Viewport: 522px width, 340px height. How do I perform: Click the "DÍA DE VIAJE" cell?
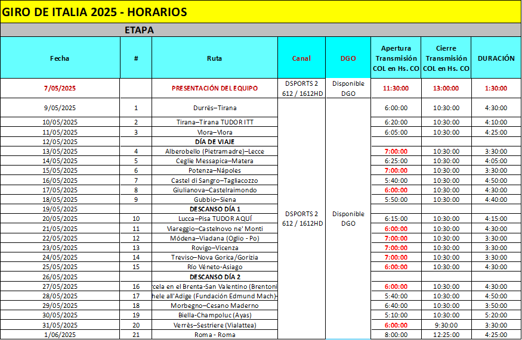pos(214,142)
